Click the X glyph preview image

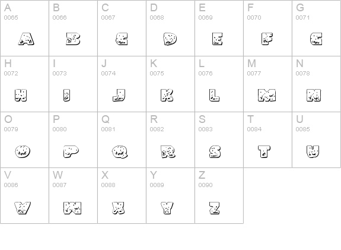point(118,208)
